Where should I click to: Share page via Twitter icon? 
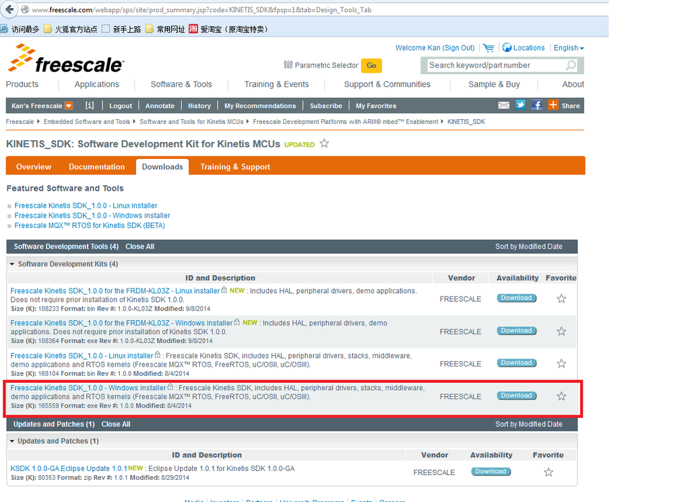point(520,105)
